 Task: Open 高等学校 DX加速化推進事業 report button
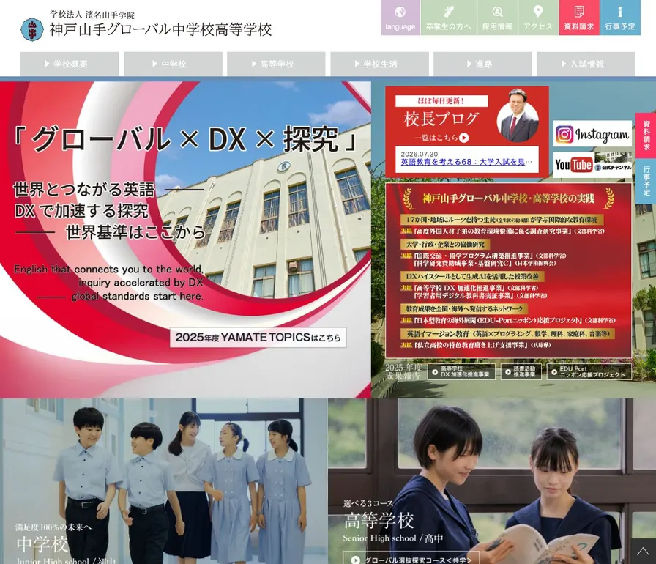point(461,371)
